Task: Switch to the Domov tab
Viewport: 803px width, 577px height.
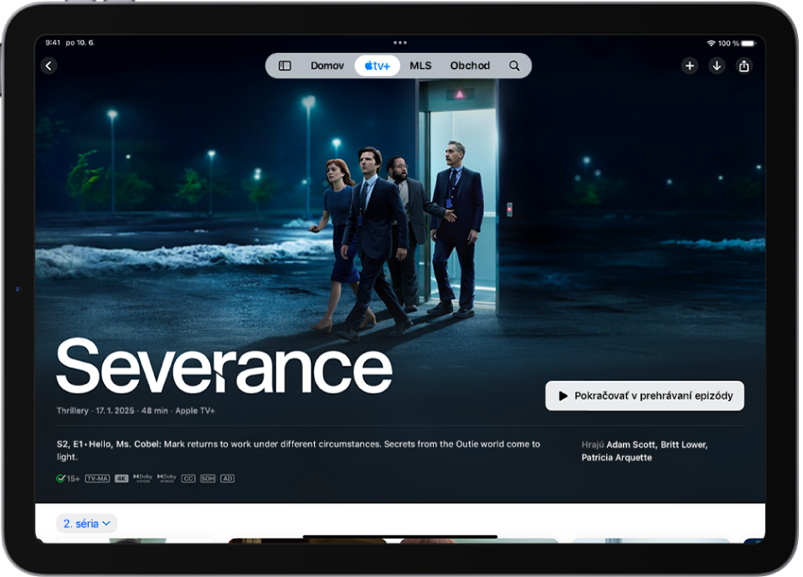Action: click(x=327, y=65)
